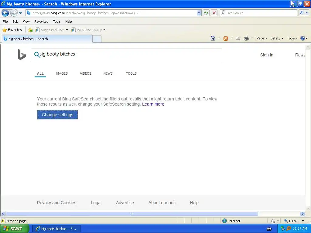Click Add to Favorites Bar star icon

(x=30, y=30)
